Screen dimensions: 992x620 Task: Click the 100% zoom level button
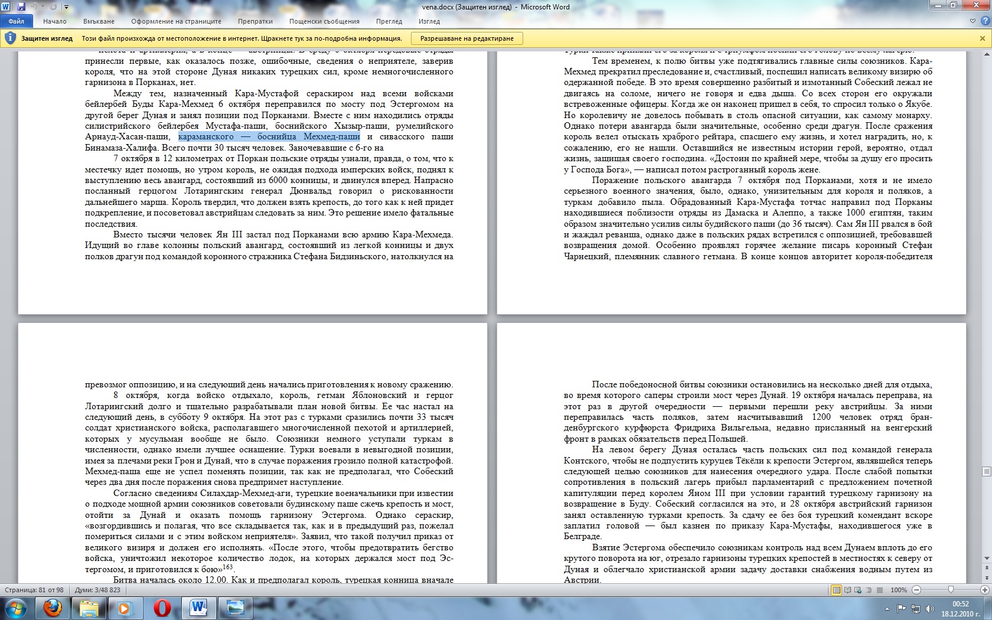tap(898, 590)
